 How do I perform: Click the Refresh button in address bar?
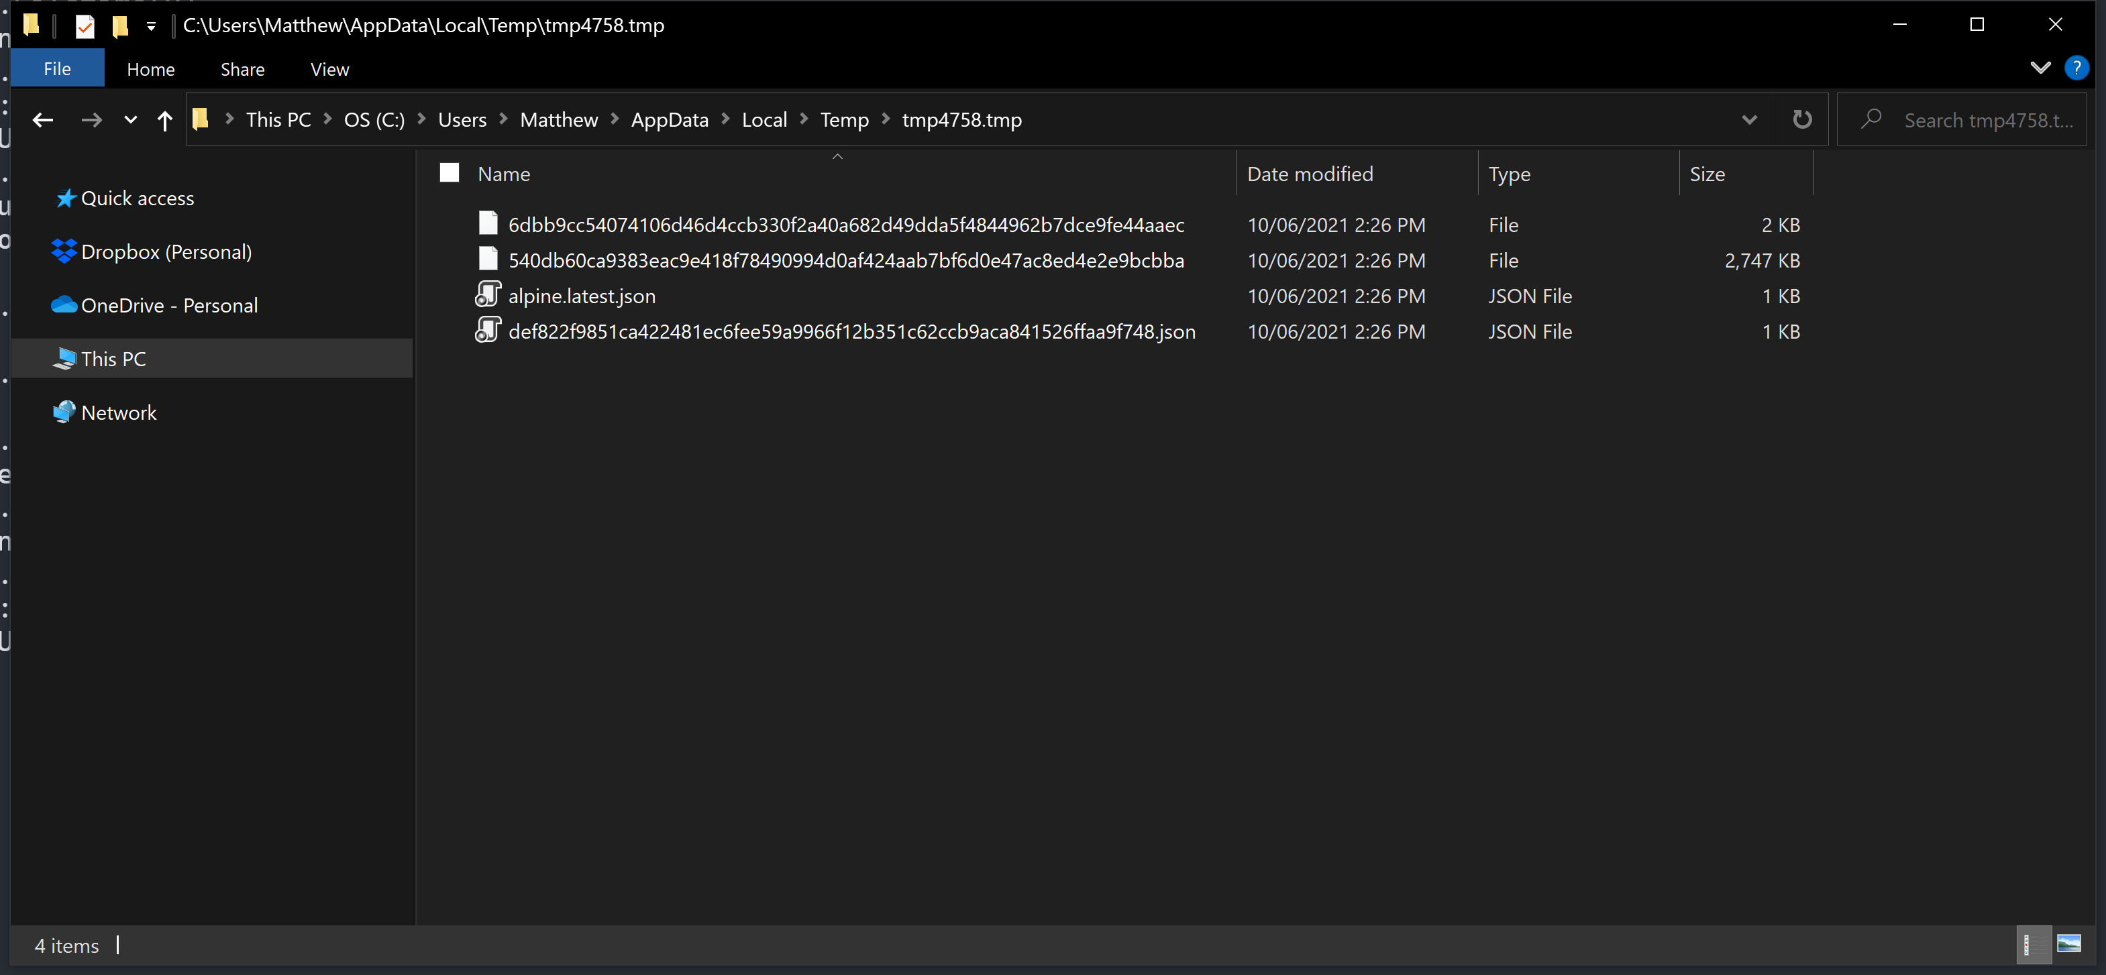[1802, 119]
